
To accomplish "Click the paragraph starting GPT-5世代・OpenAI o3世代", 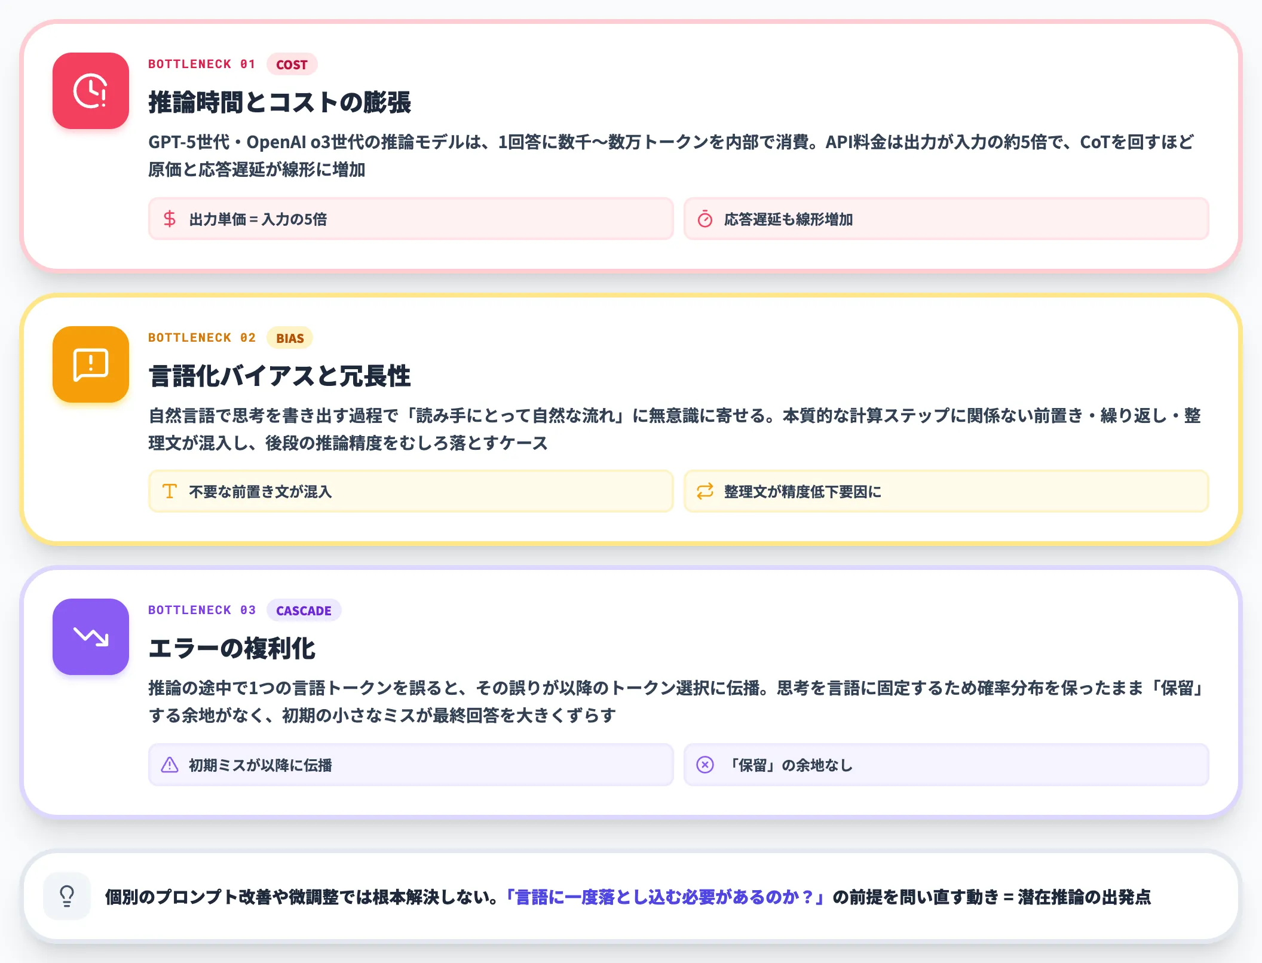I will click(672, 155).
